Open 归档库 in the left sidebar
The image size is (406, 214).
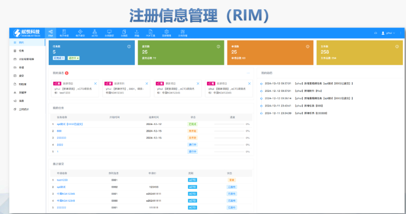23,84
